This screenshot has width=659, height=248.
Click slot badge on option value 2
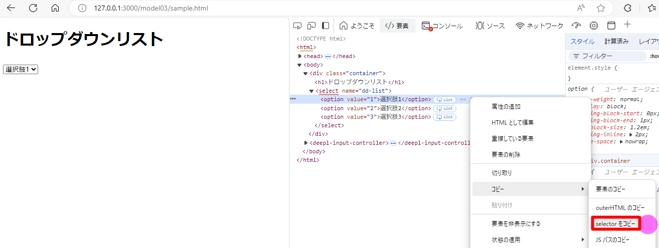(445, 108)
